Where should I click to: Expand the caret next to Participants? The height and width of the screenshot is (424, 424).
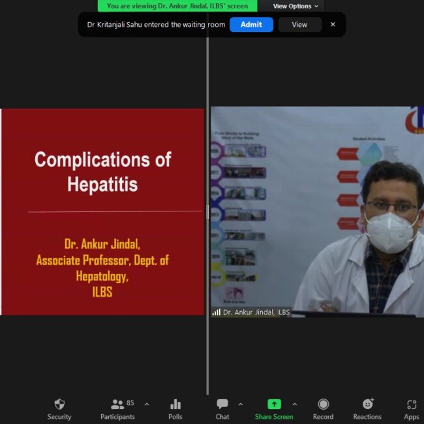point(146,404)
